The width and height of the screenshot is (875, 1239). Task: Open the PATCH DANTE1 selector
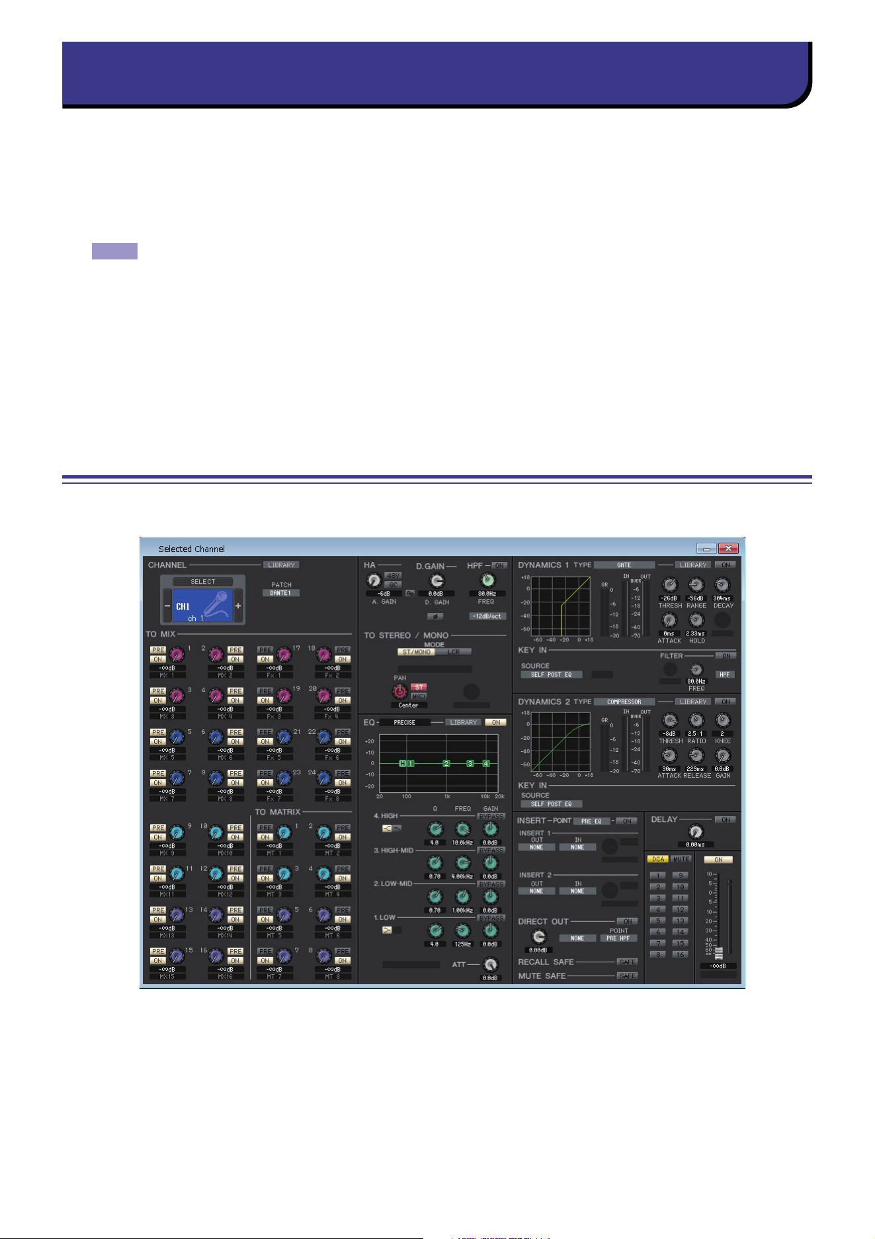pyautogui.click(x=281, y=593)
